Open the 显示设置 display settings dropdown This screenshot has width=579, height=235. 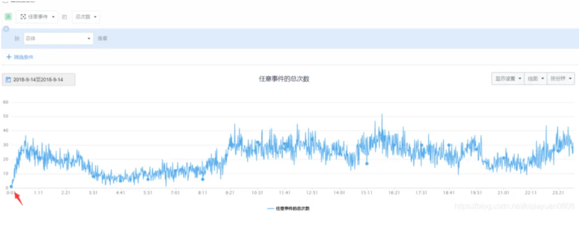508,79
